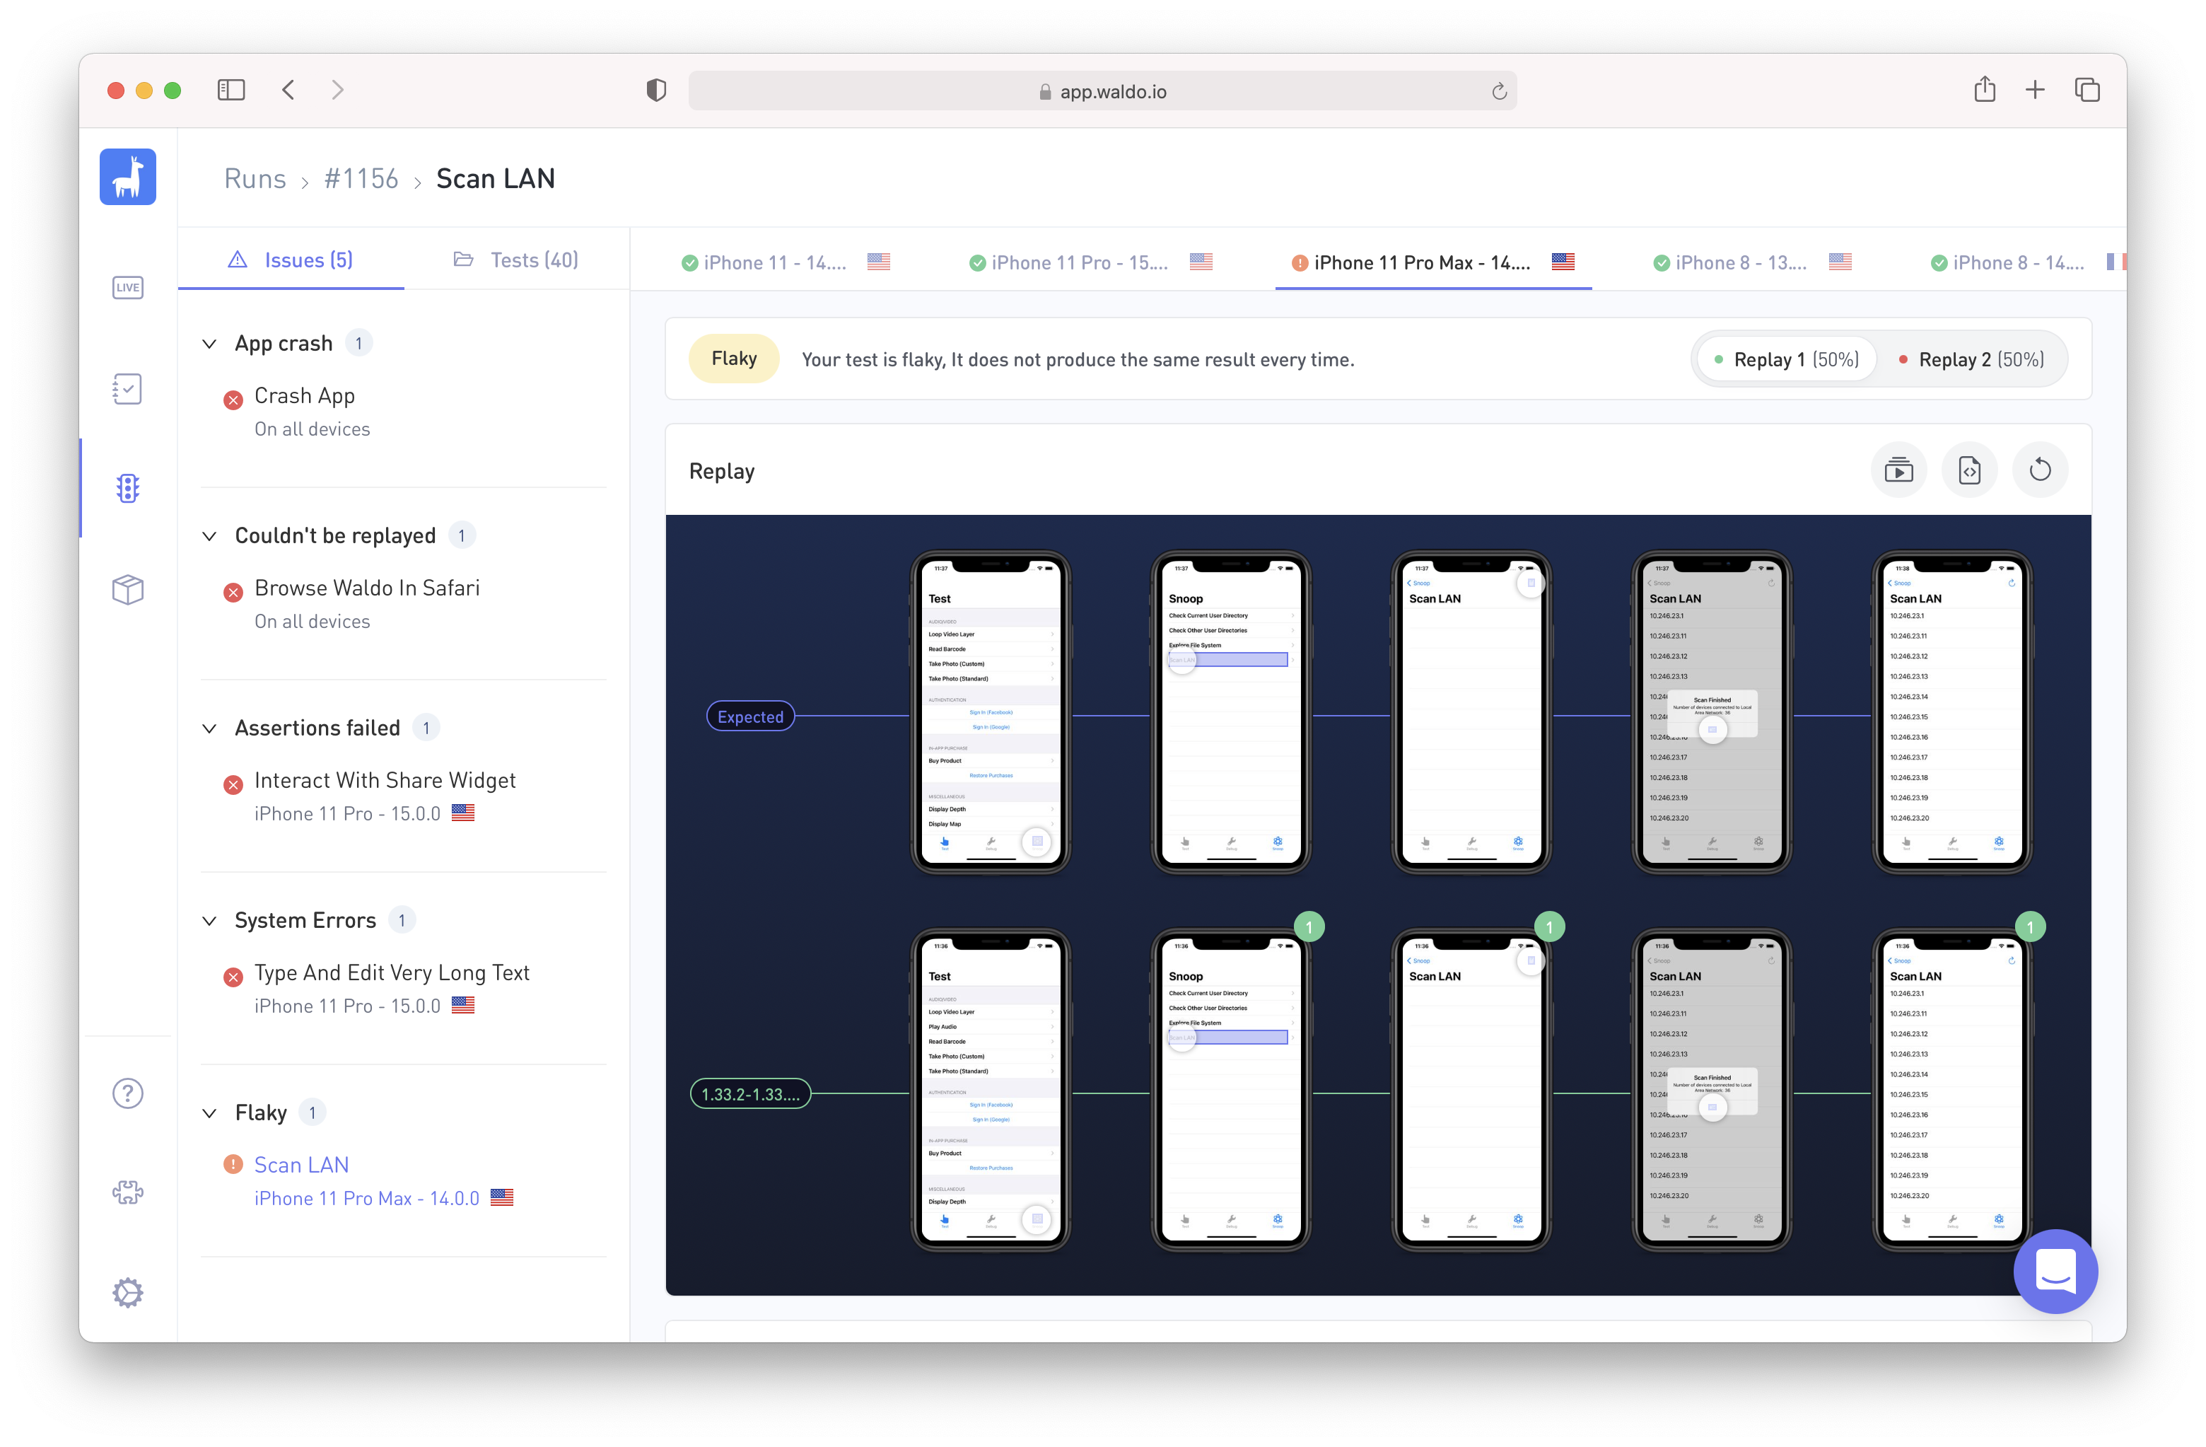Open the settings gear in sidebar

tap(128, 1292)
